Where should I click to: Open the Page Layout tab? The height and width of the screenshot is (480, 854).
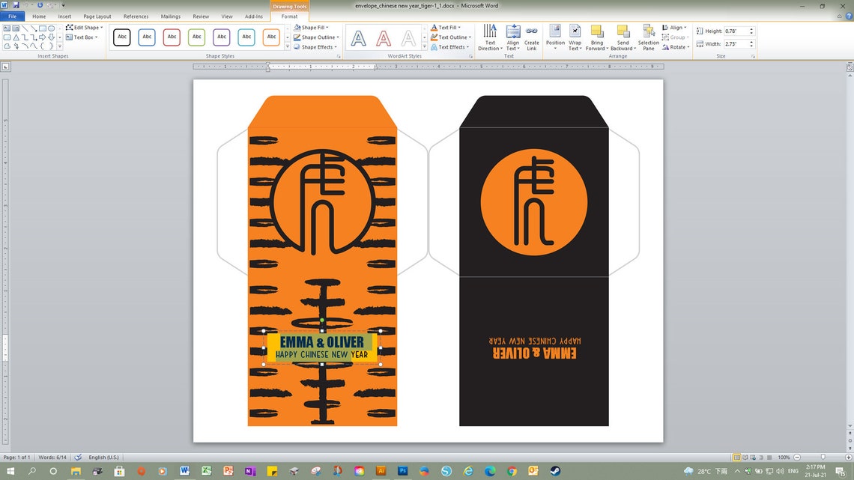pyautogui.click(x=97, y=16)
